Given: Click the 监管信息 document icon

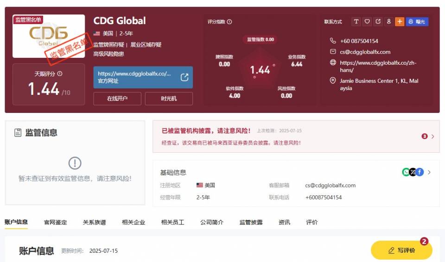Looking at the screenshot, I should (x=18, y=132).
